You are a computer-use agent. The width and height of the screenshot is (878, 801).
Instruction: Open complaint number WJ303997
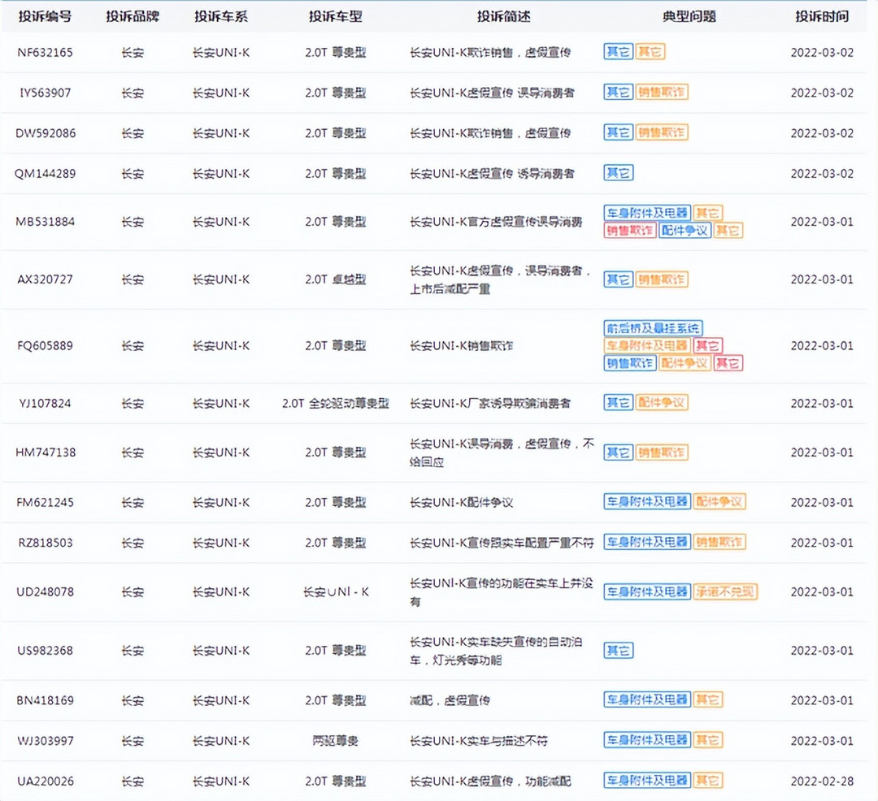coord(45,741)
